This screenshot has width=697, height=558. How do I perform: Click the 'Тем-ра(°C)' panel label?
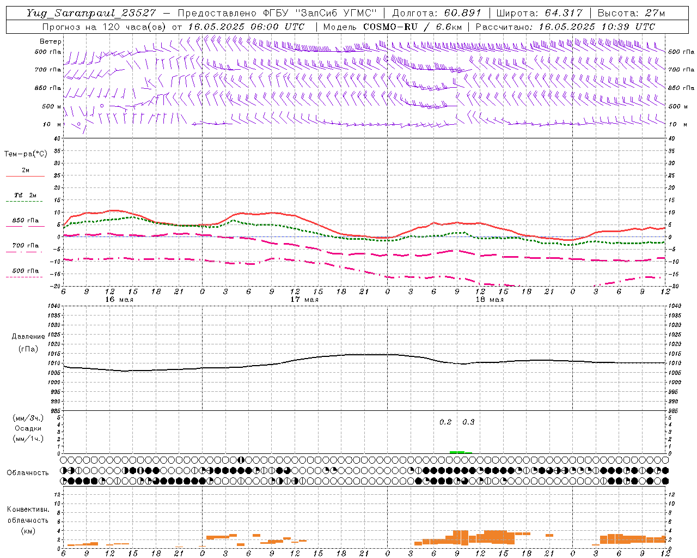26,154
